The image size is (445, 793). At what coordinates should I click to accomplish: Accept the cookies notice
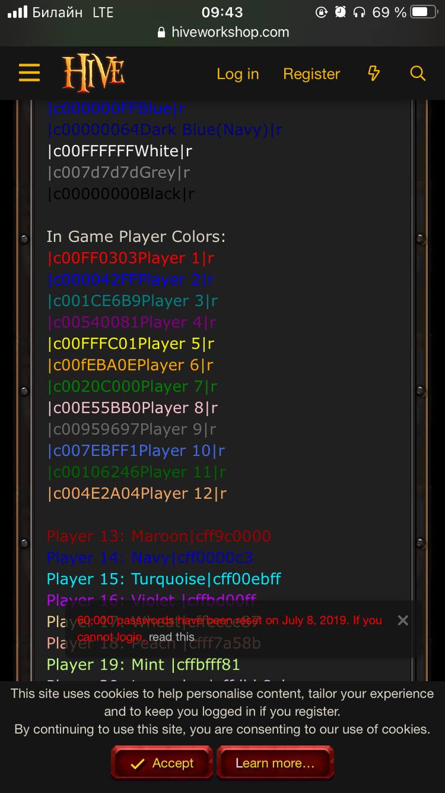click(x=162, y=763)
